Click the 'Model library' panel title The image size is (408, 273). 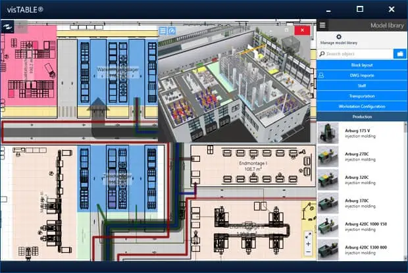387,26
